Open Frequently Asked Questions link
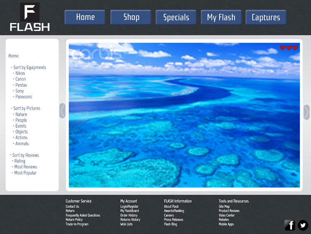 (x=83, y=215)
